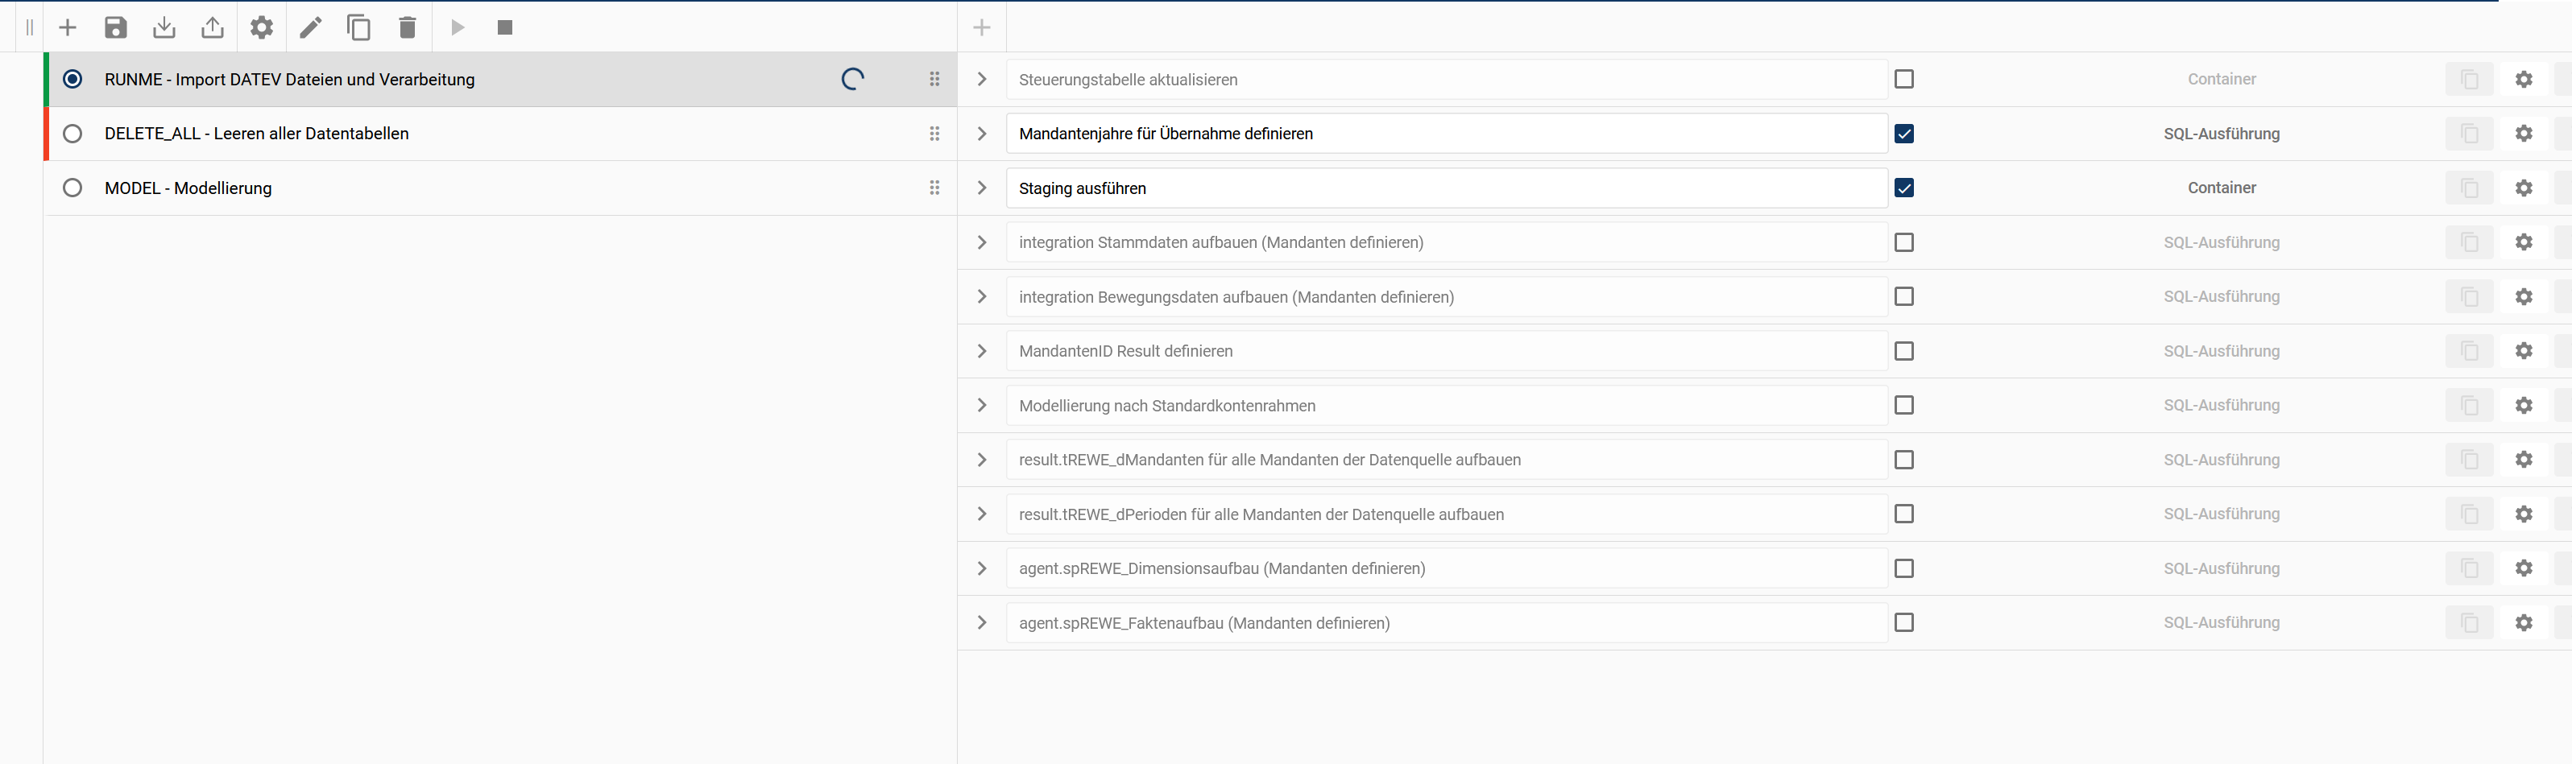Image resolution: width=2572 pixels, height=764 pixels.
Task: Expand the MandantenID Result definieren row
Action: [x=981, y=351]
